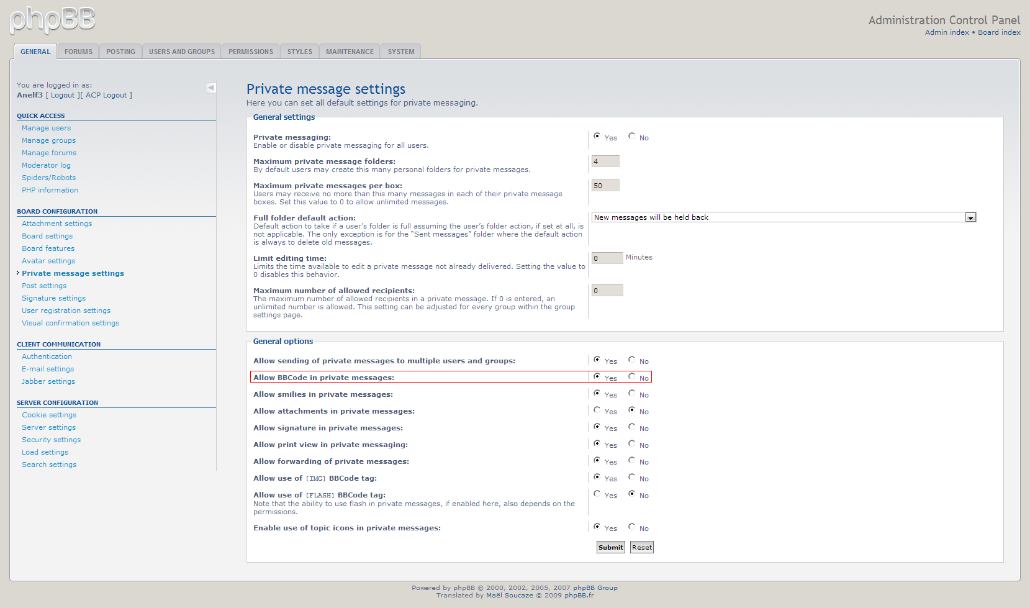Open Server settings
Viewport: 1030px width, 608px height.
coord(48,427)
